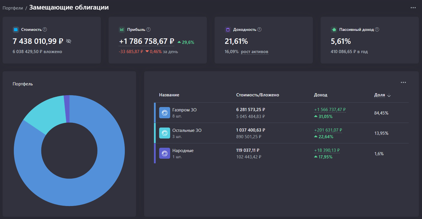This screenshot has height=219, width=422.
Task: Click the profit value +1 786 758,67 ₽
Action: 146,42
